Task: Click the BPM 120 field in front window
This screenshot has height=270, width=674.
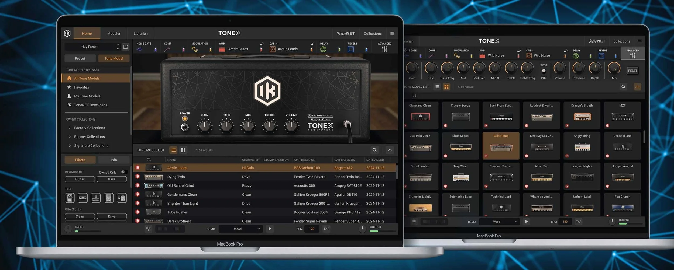Action: (x=312, y=229)
